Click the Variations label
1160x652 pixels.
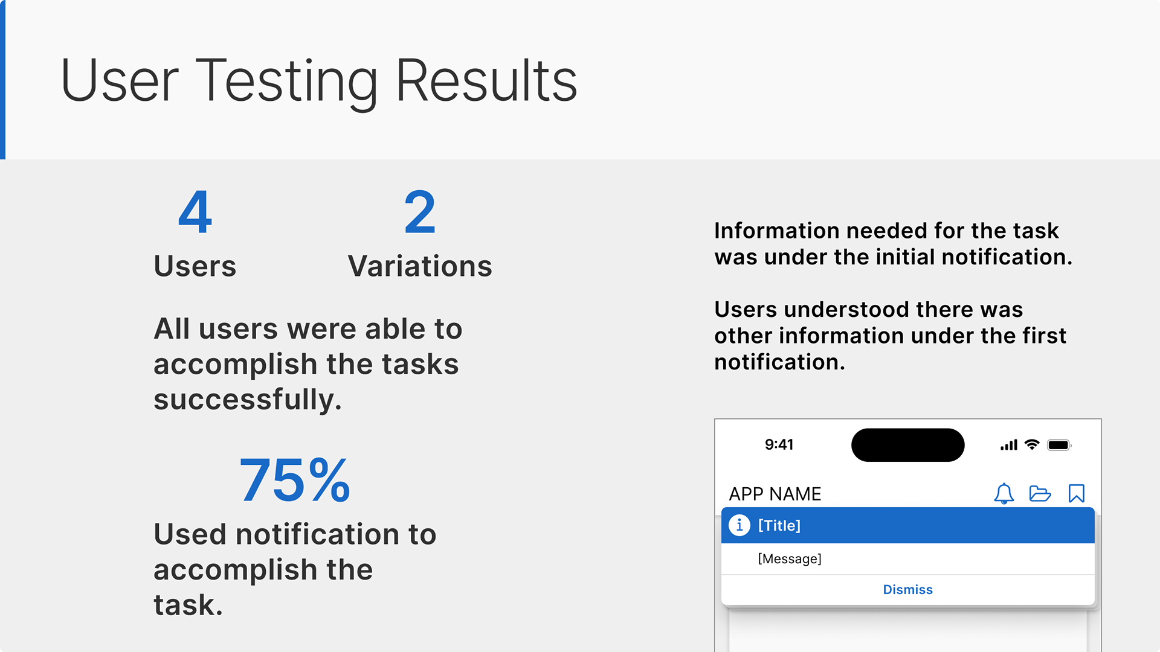click(x=420, y=266)
